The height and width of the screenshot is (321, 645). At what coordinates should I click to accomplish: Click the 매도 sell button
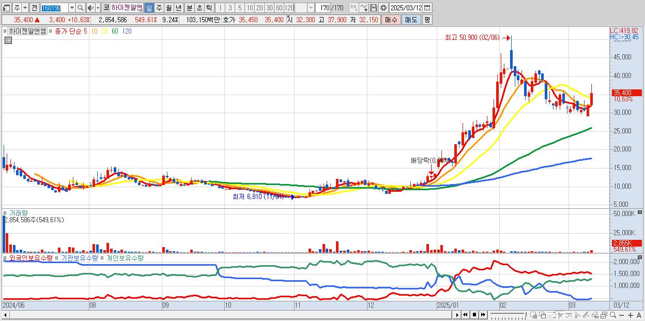tap(411, 20)
